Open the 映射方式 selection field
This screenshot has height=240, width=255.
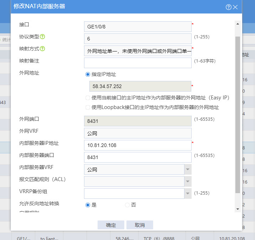pyautogui.click(x=138, y=51)
